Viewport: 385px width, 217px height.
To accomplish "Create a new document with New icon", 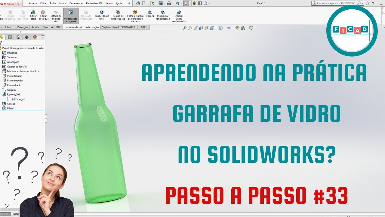I will pos(144,3).
